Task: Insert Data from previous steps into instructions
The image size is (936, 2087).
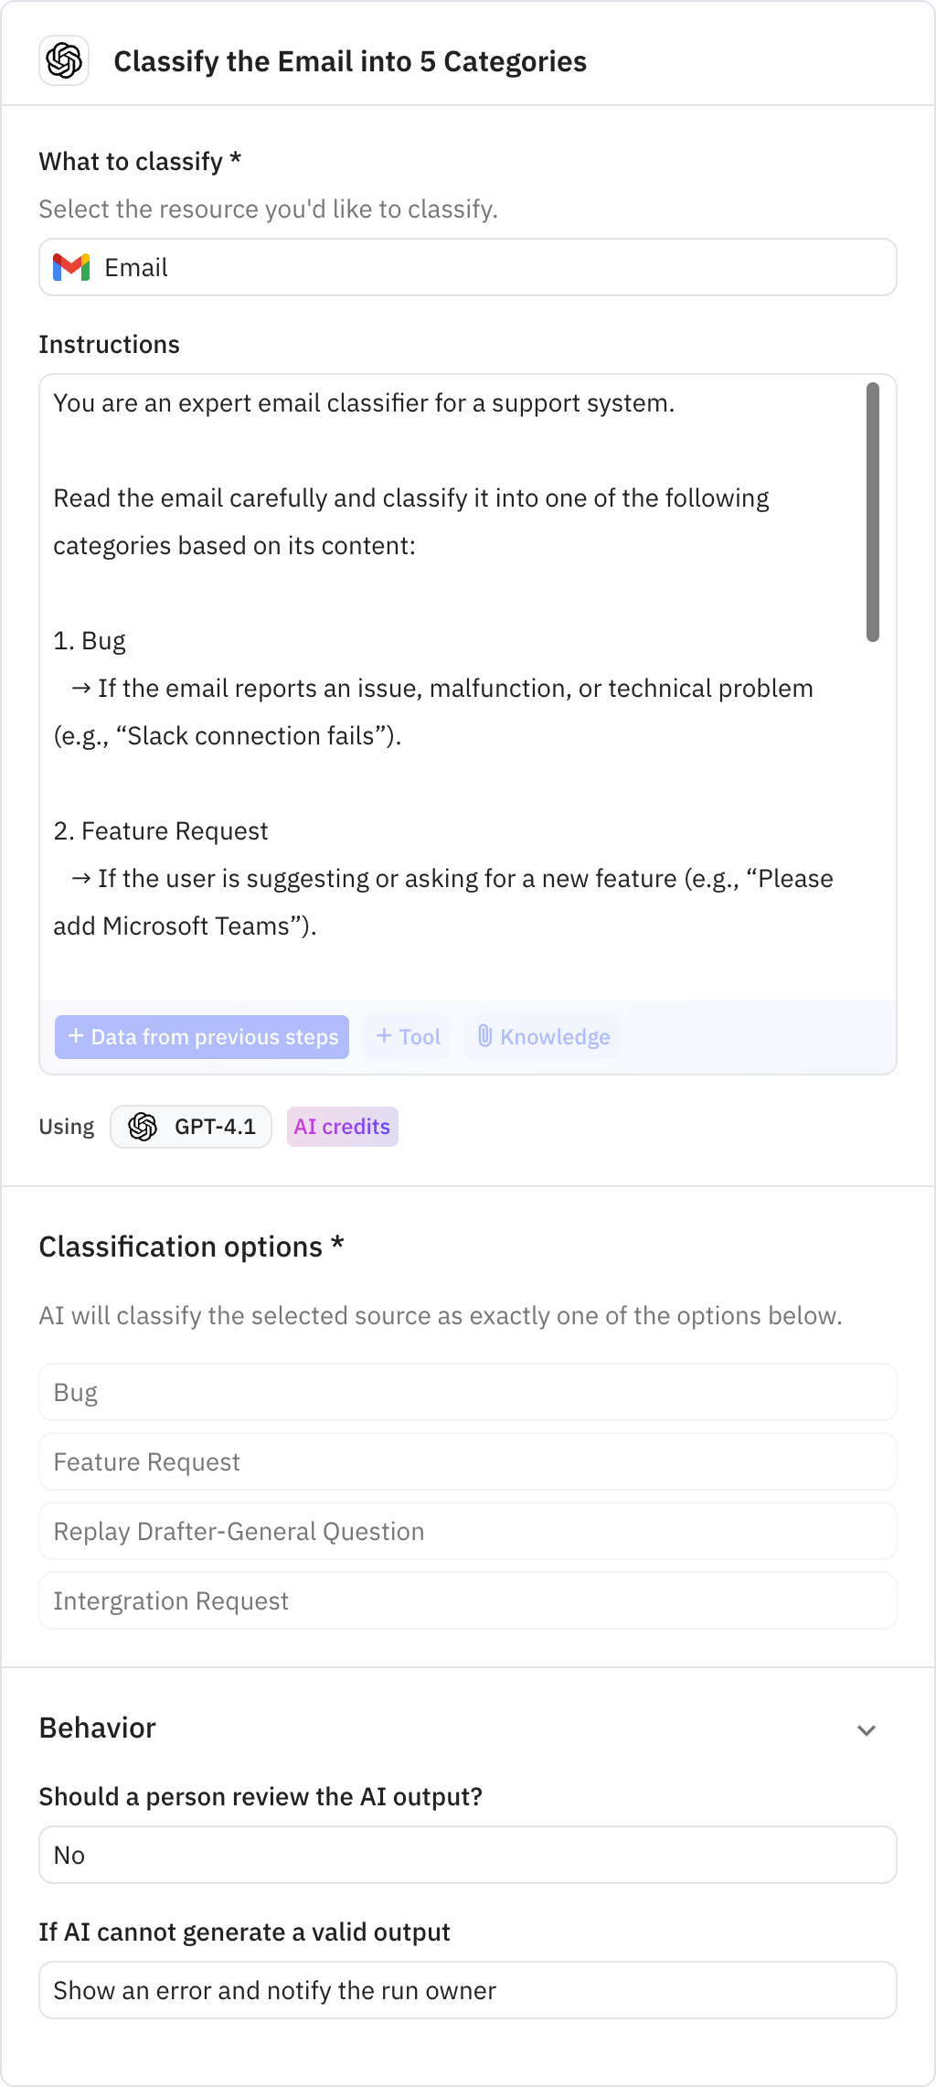Action: tap(201, 1036)
